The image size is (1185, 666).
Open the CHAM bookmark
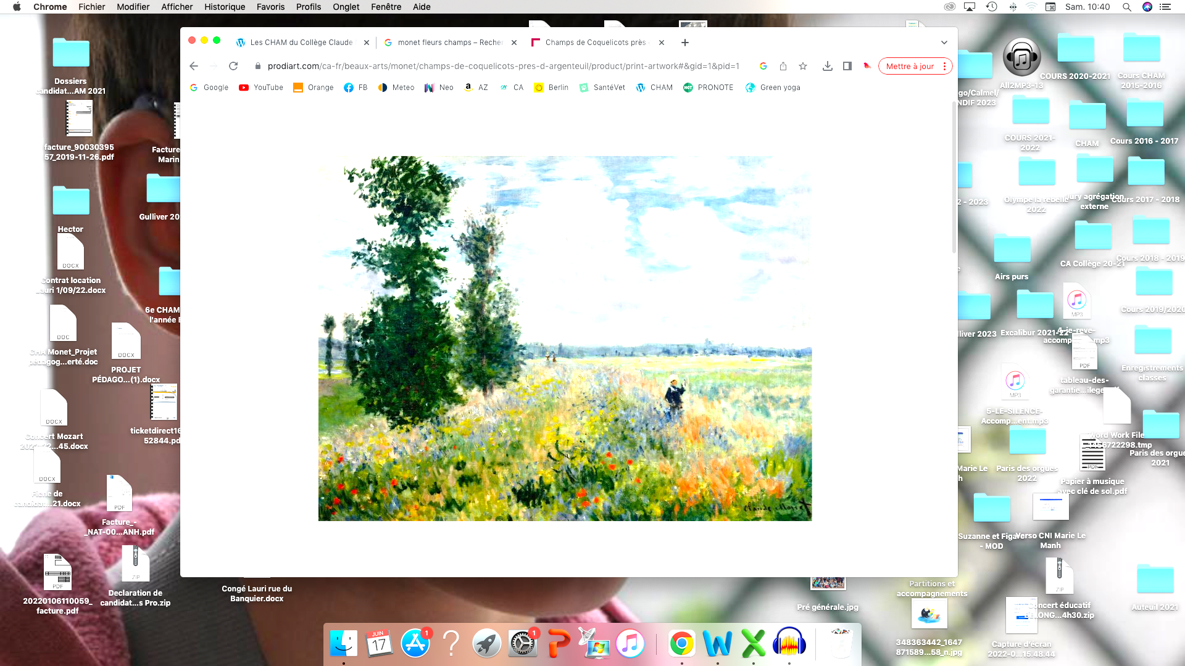point(654,88)
